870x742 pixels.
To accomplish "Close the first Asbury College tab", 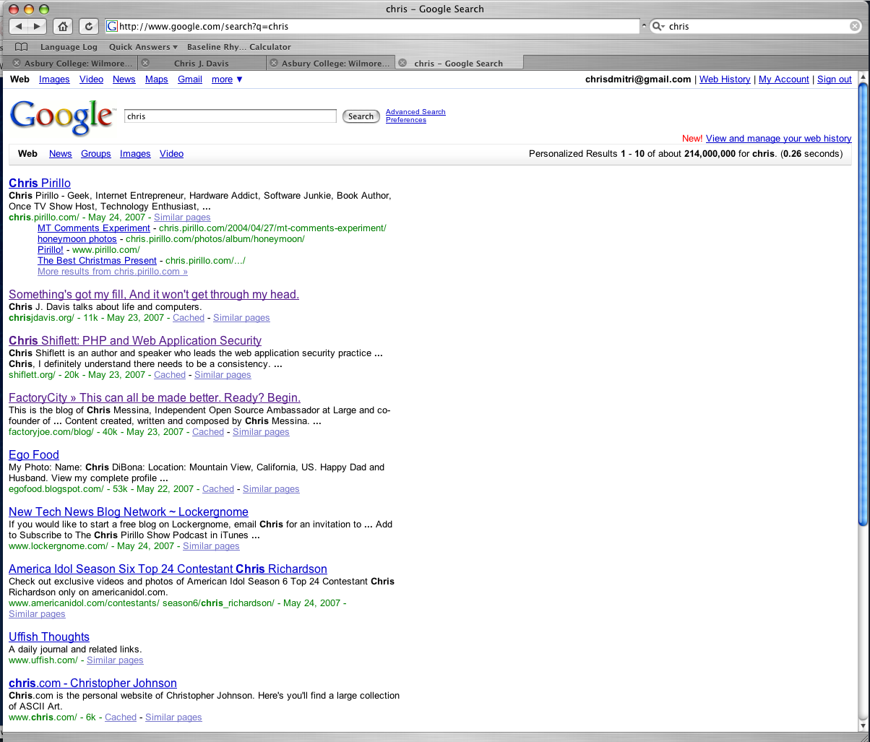I will pyautogui.click(x=17, y=63).
